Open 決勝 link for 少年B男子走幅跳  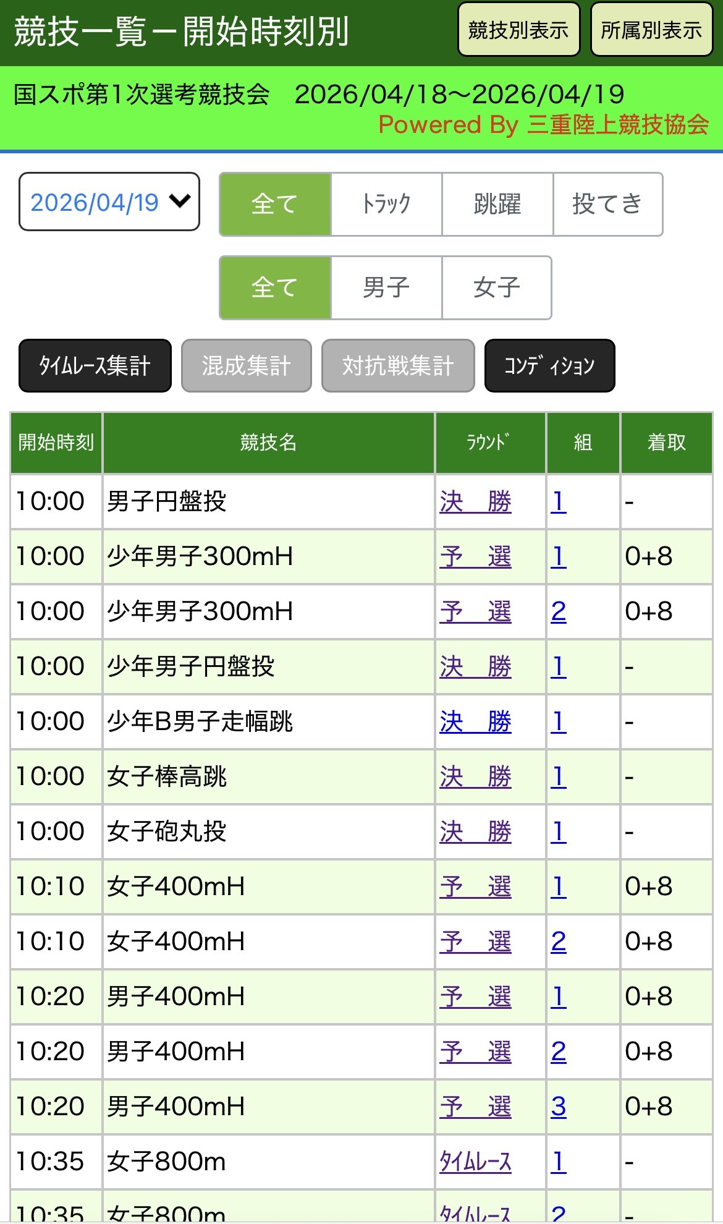pos(475,721)
